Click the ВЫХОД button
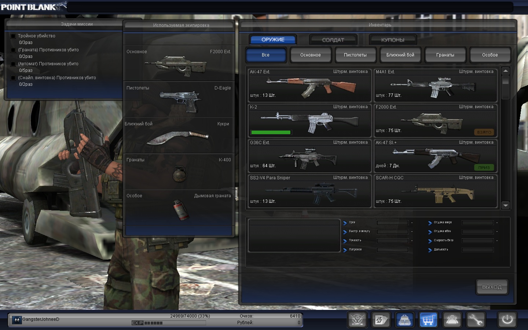The image size is (528, 330). tap(492, 287)
